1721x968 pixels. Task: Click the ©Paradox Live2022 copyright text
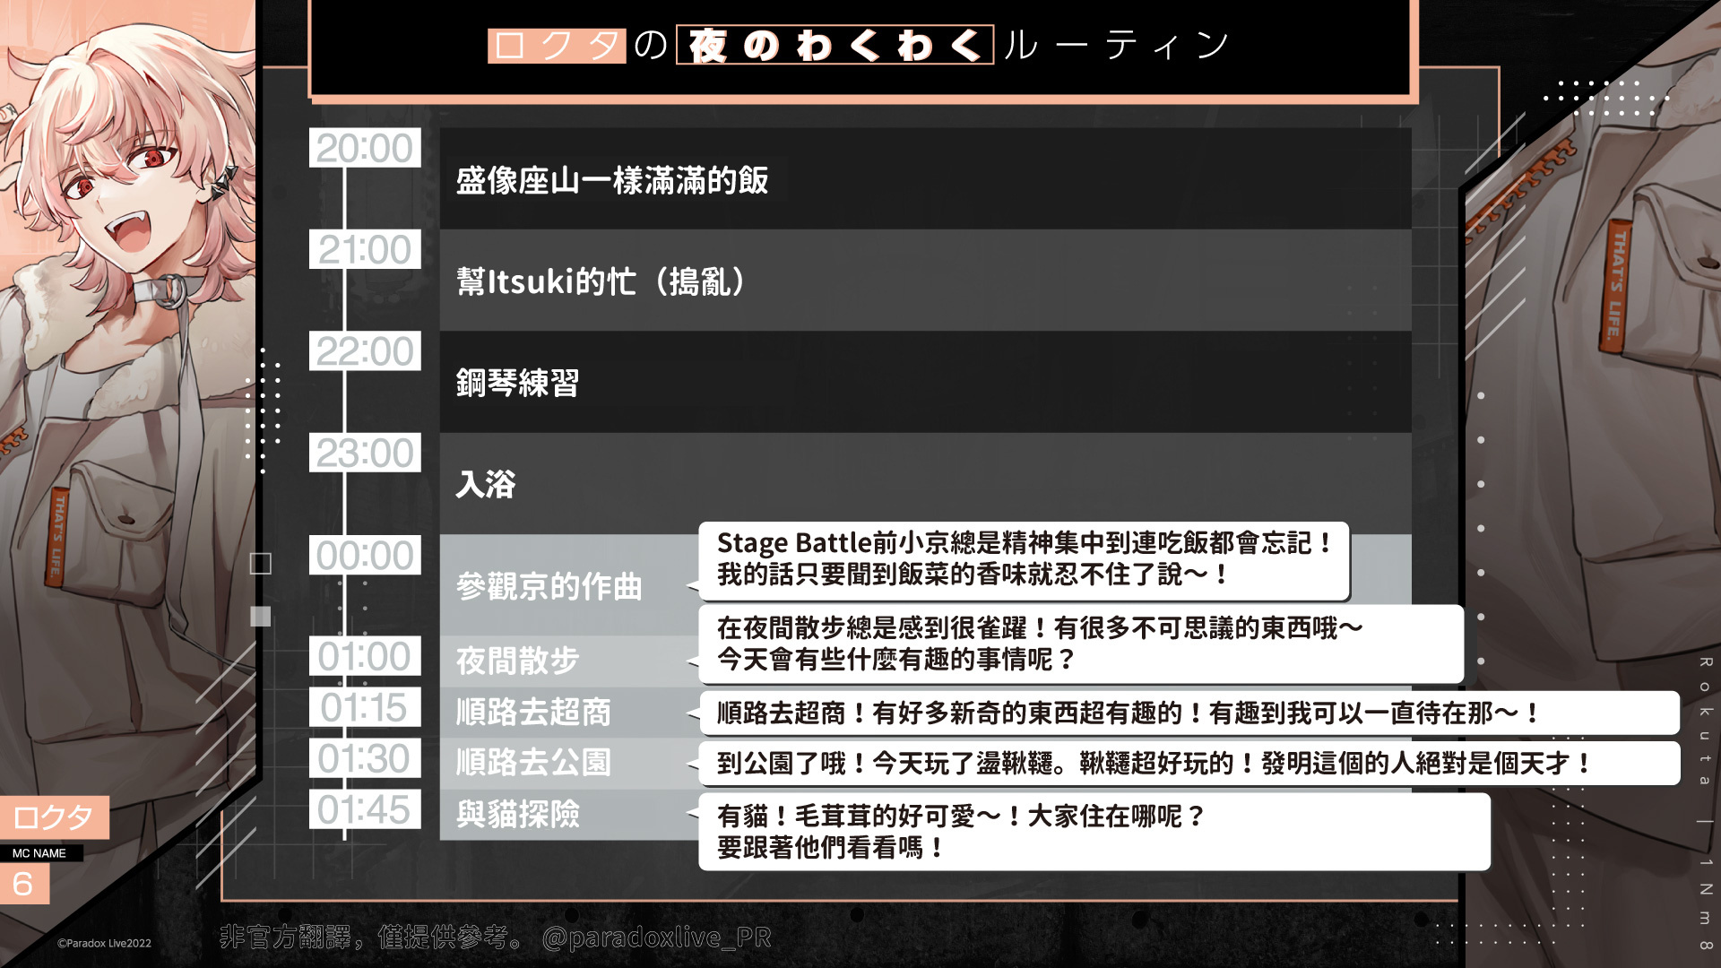pyautogui.click(x=104, y=943)
